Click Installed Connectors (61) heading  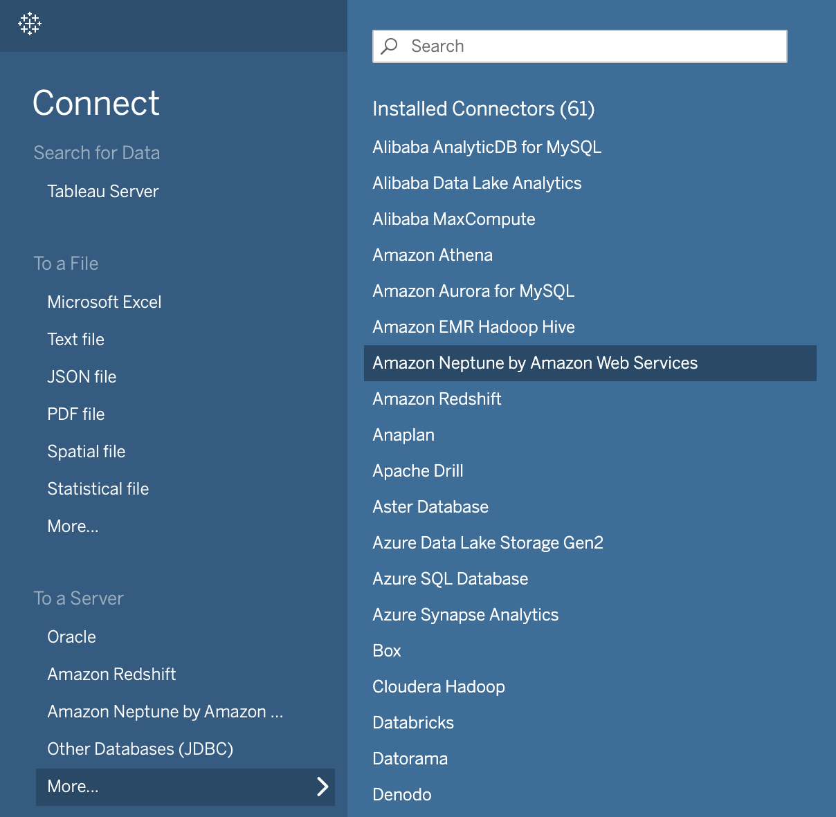484,109
